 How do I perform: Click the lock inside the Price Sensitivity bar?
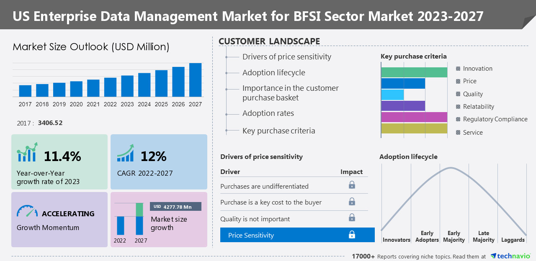[352, 235]
